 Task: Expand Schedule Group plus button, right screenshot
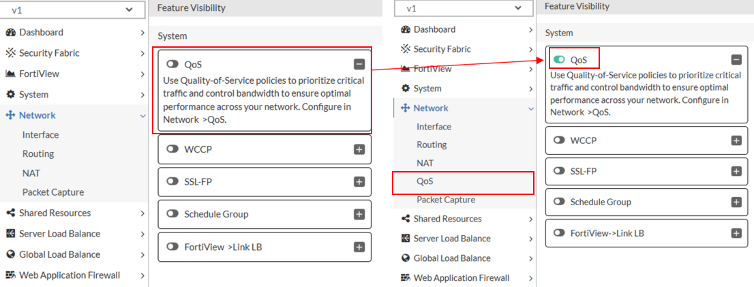click(736, 202)
